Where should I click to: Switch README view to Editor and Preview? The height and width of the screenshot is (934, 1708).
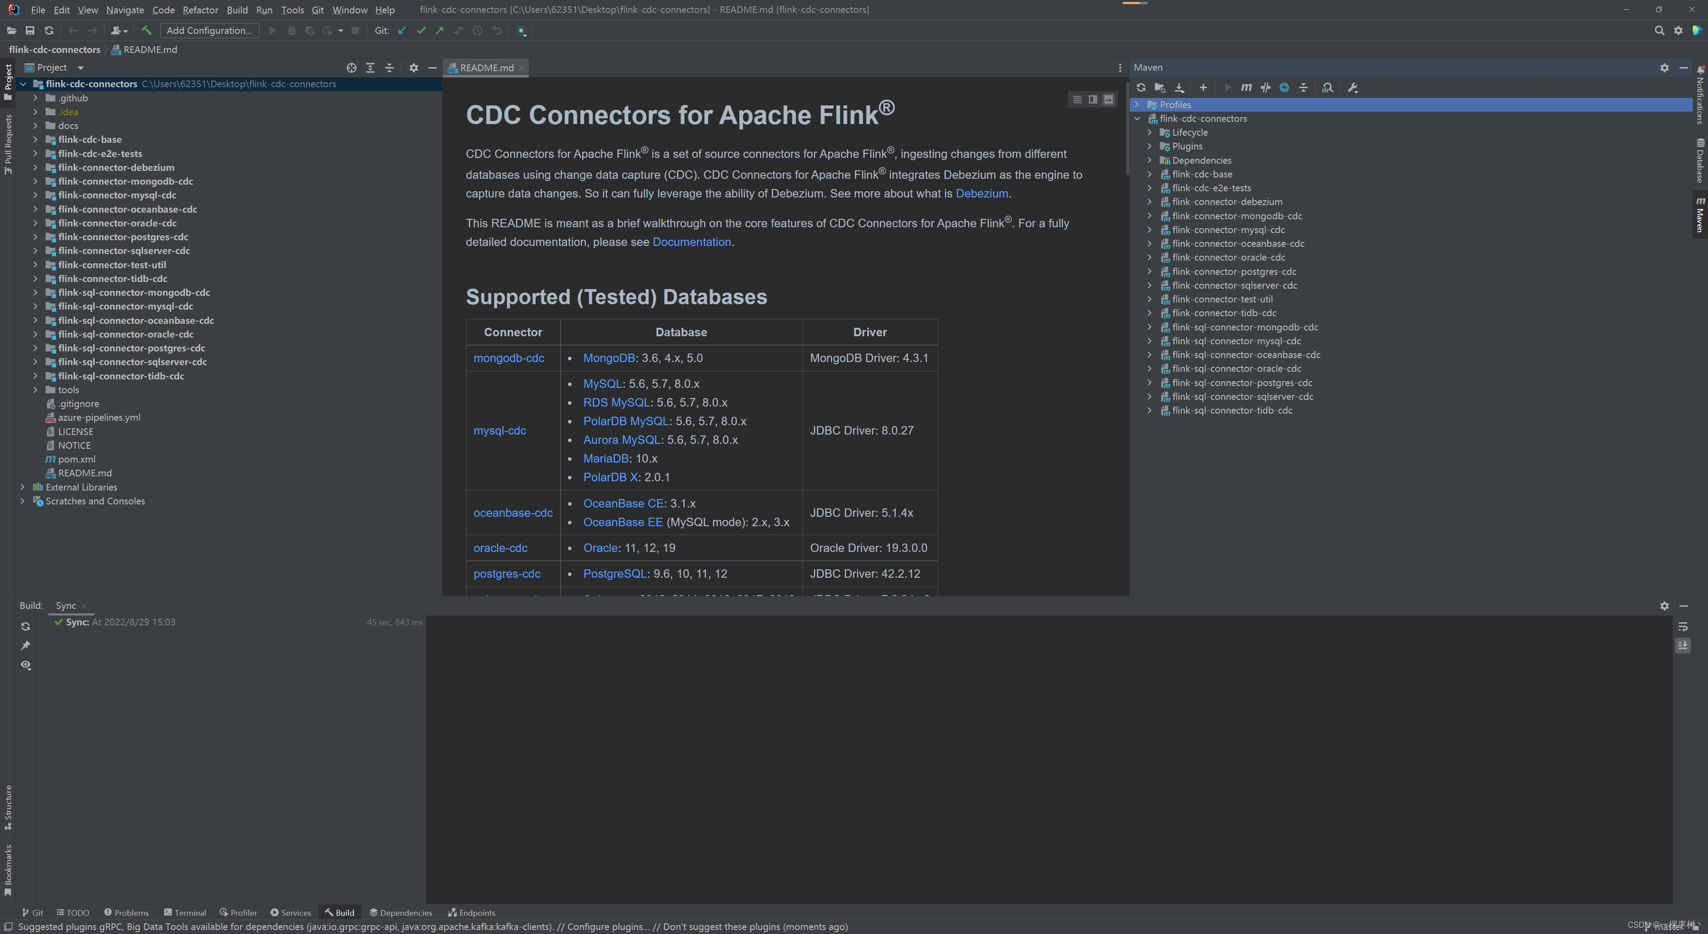(x=1093, y=100)
